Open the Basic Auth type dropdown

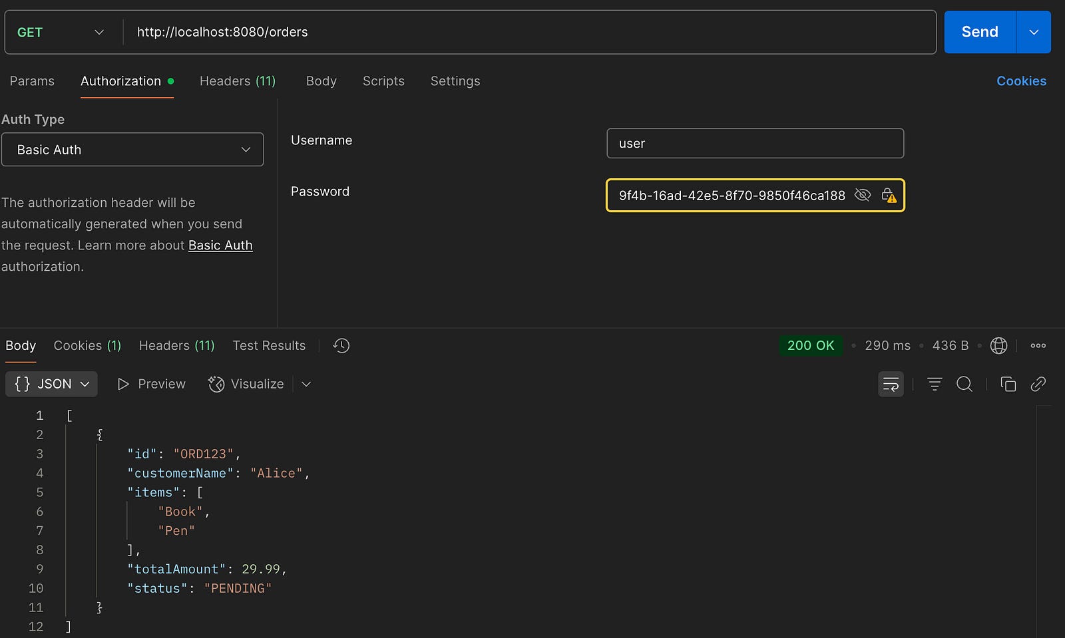point(132,150)
